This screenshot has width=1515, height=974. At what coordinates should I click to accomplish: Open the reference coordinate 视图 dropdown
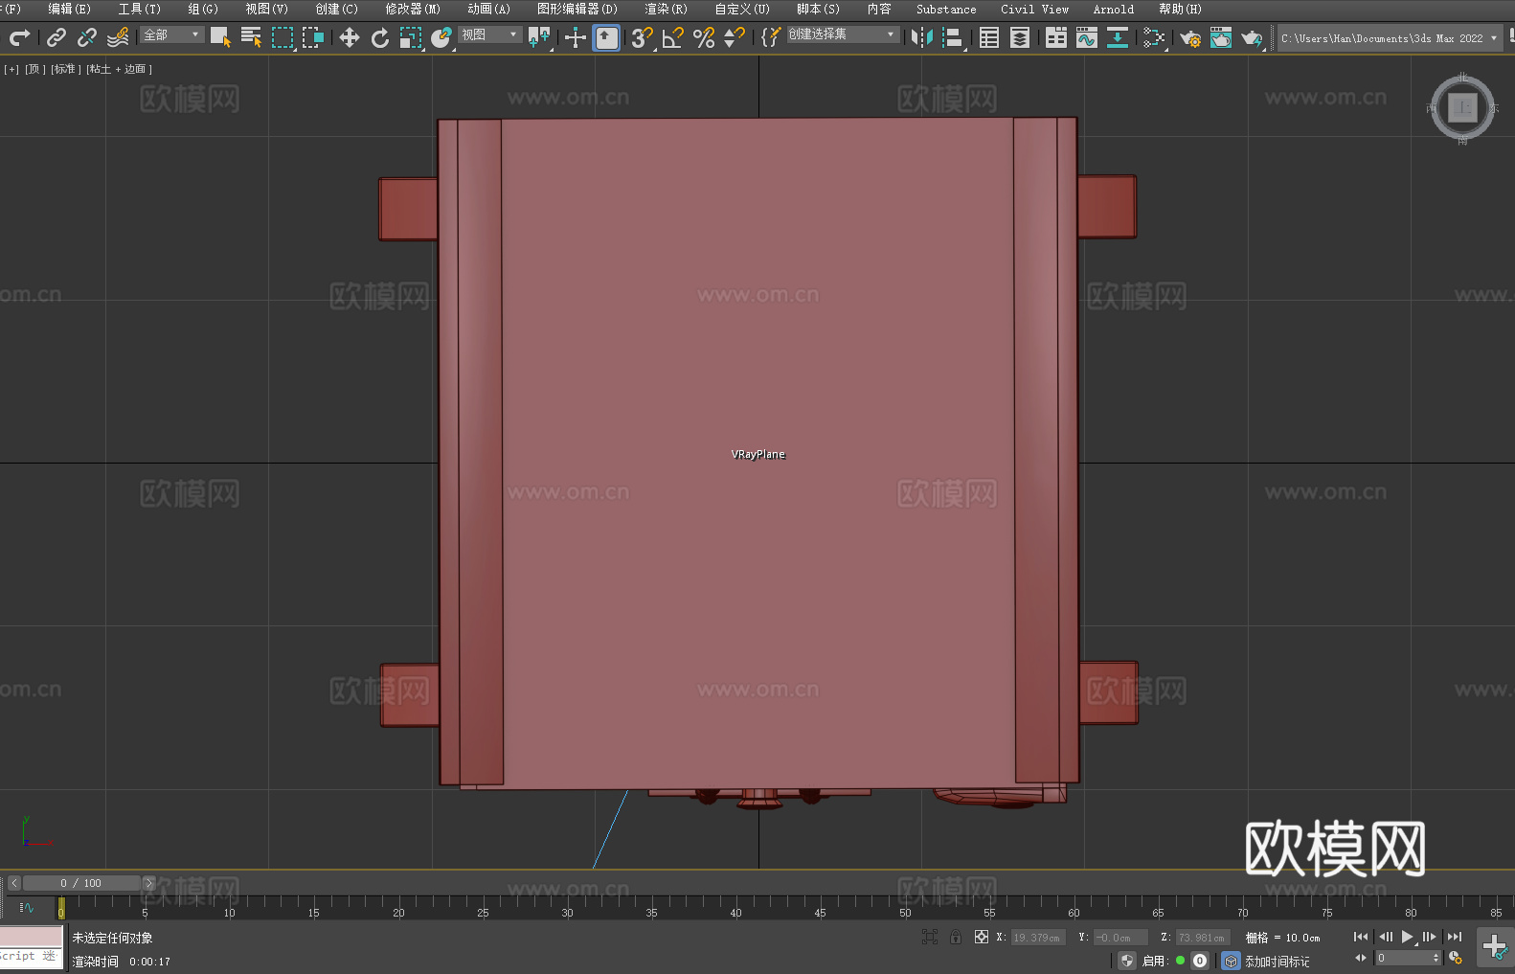490,34
